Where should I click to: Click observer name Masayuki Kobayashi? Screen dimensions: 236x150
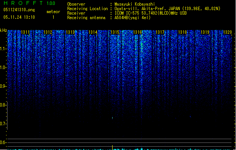point(135,4)
